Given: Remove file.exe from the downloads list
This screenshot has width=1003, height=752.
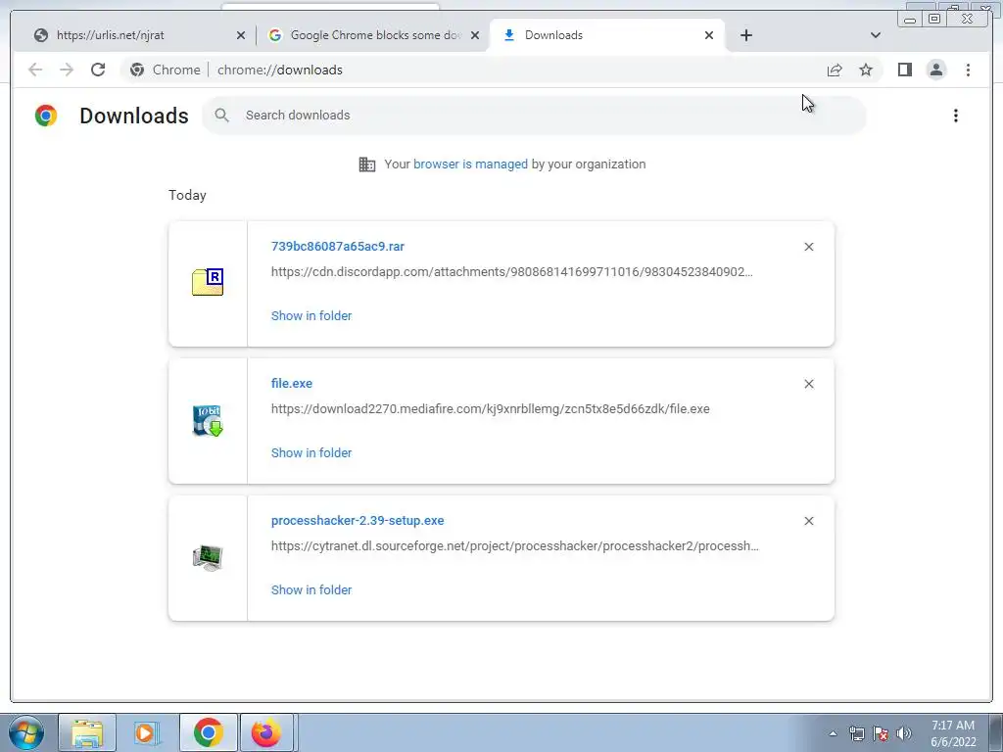Looking at the screenshot, I should pos(808,384).
